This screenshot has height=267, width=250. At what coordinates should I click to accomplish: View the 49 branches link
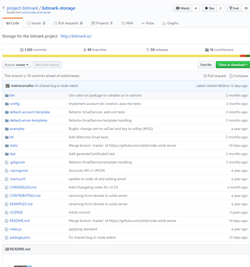click(95, 49)
